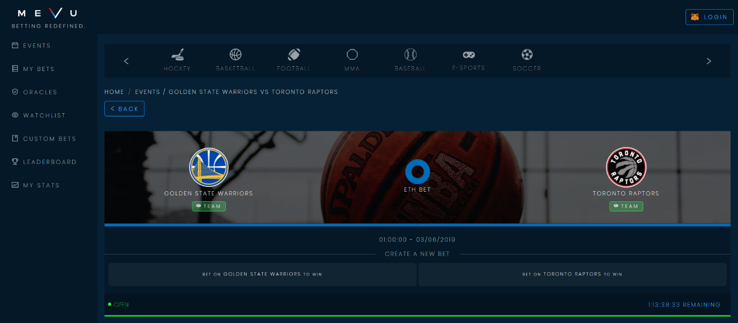Click the Golden State Warriors team name
Viewport: 738px width, 323px height.
pos(209,193)
